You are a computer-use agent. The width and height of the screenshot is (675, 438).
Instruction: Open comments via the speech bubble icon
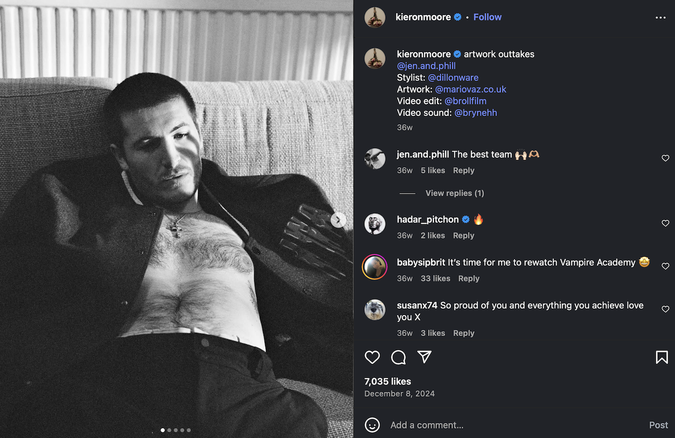tap(398, 357)
